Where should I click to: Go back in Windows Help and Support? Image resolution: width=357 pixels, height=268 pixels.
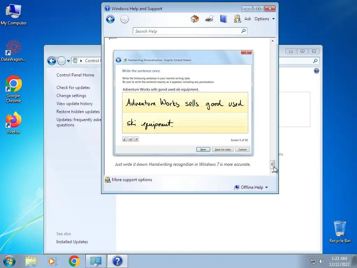(x=110, y=19)
